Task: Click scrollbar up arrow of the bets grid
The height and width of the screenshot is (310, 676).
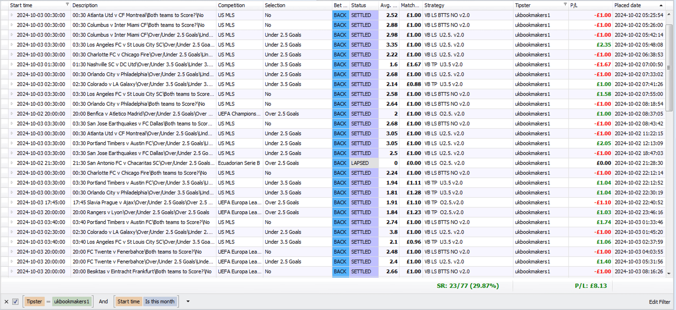Action: tap(669, 14)
